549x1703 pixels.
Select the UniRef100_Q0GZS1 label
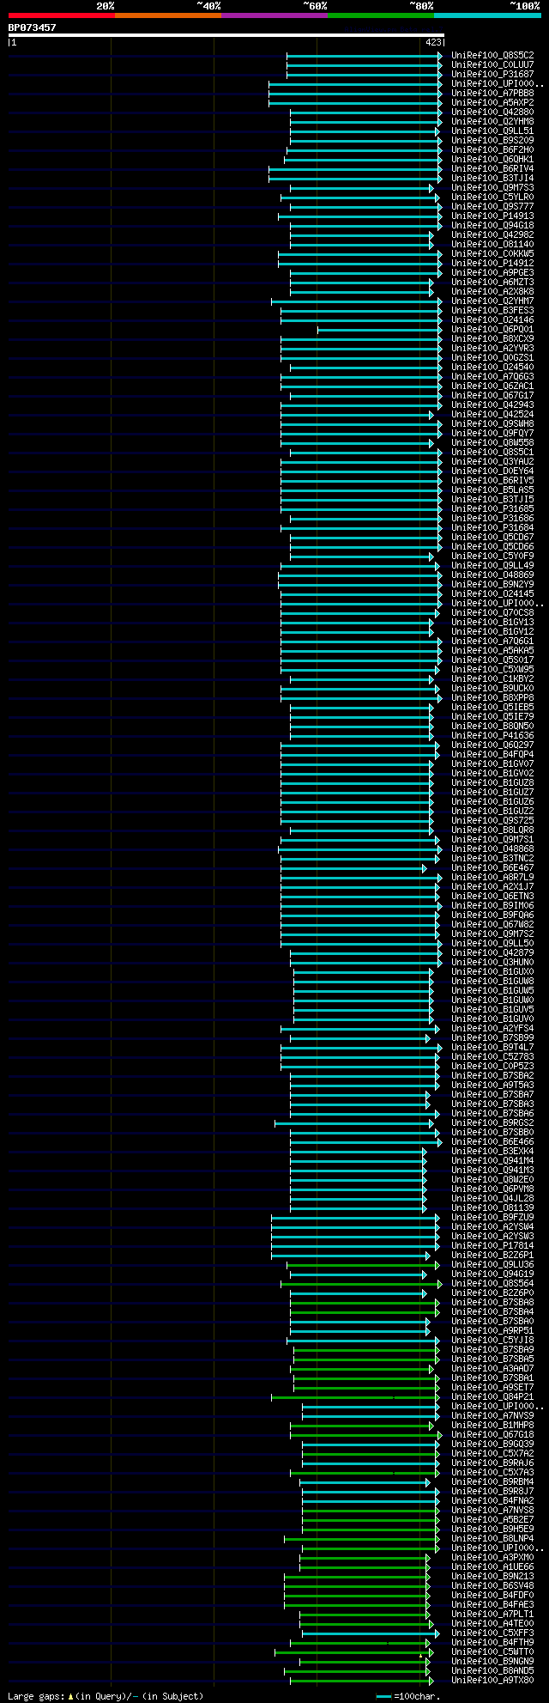coord(492,357)
